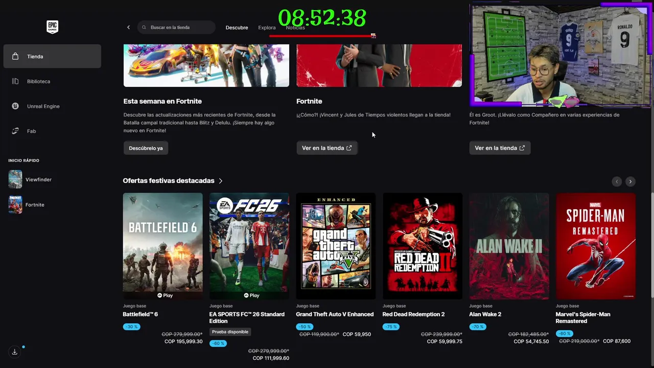The height and width of the screenshot is (368, 654).
Task: Click the EA Play badge on FC 26
Action: coord(251,295)
